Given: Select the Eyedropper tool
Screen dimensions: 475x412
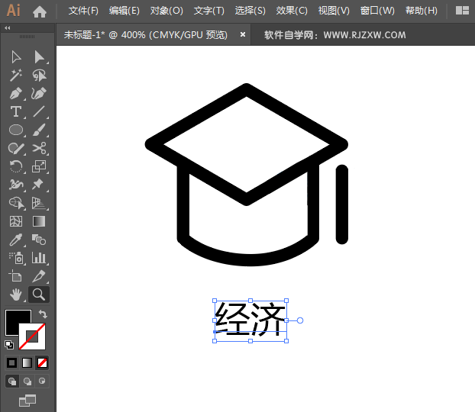Looking at the screenshot, I should pos(16,240).
